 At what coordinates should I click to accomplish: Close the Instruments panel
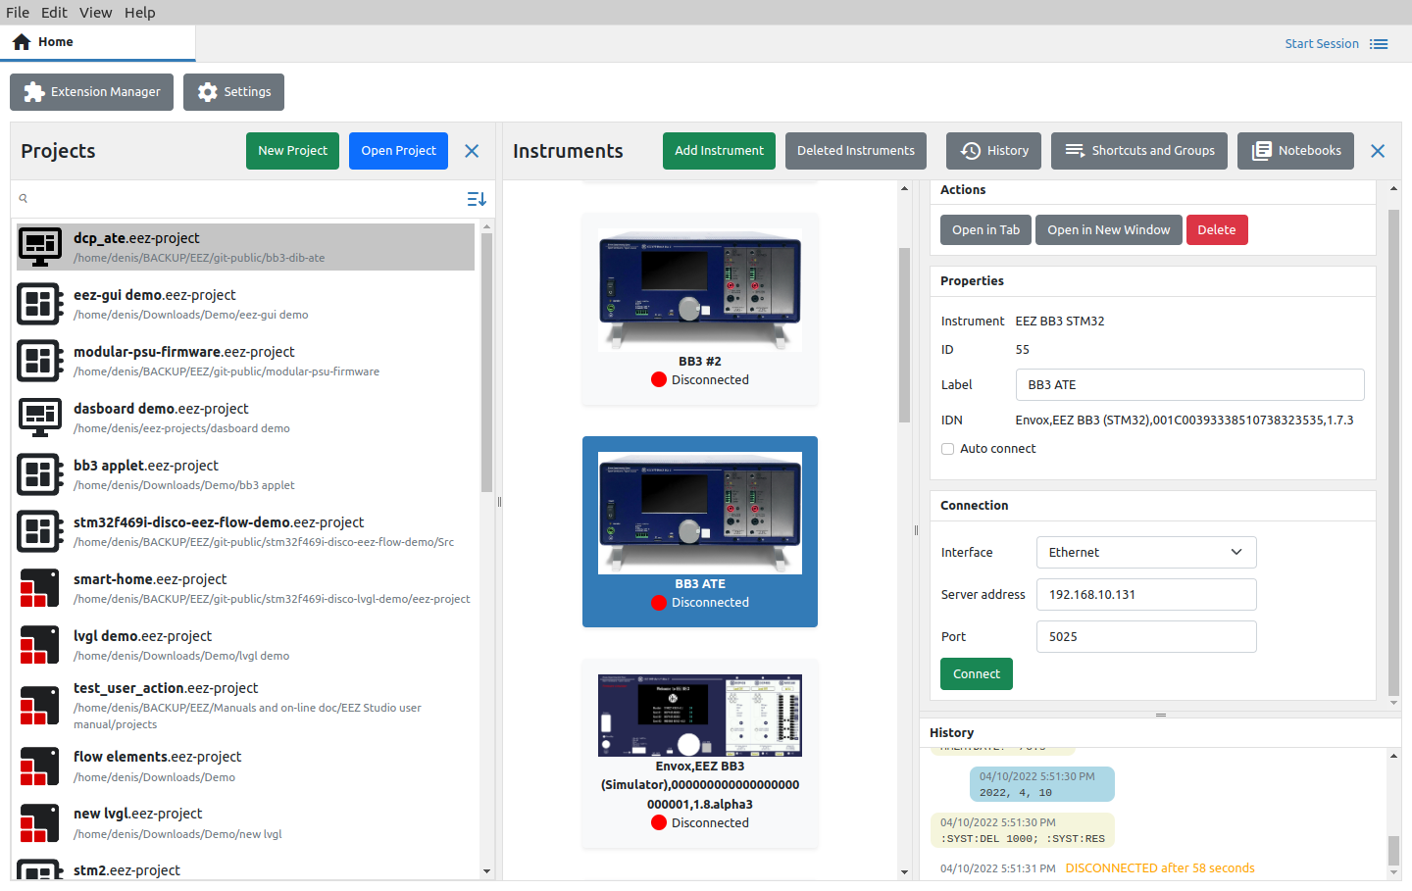tap(1378, 151)
